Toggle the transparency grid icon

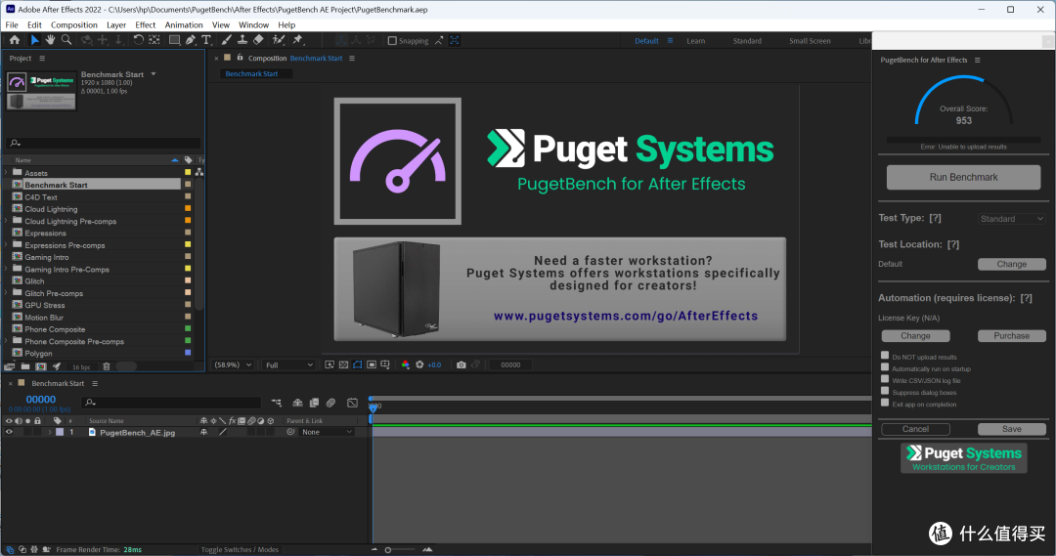343,364
